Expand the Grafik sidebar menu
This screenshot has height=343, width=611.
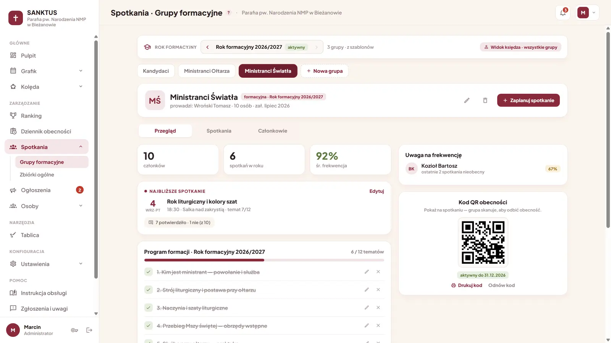coord(47,71)
